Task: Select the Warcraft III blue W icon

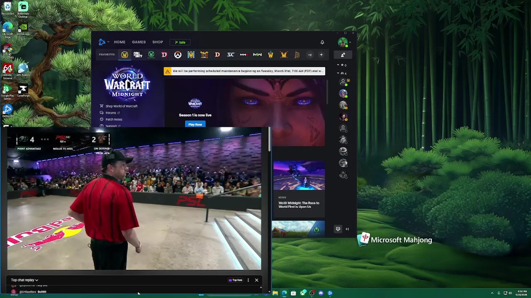Action: tap(191, 55)
